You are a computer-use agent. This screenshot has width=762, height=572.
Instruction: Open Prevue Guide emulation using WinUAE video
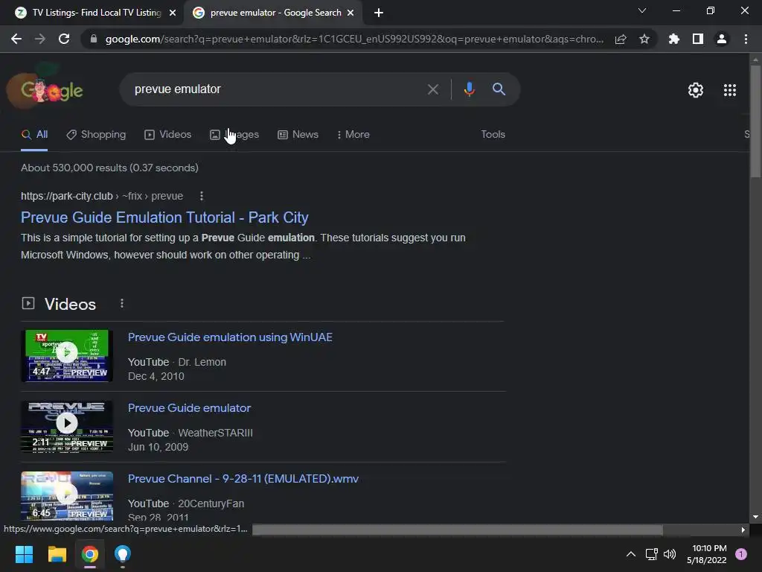pos(230,337)
